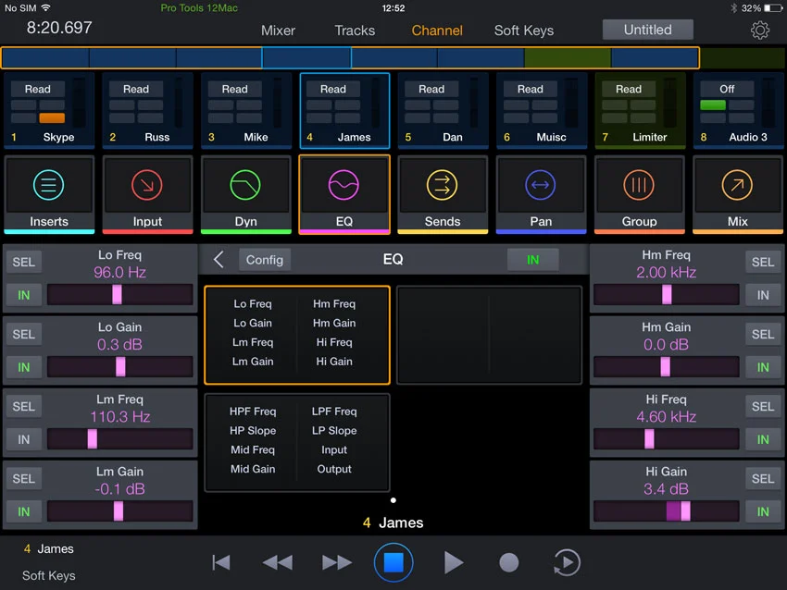The height and width of the screenshot is (590, 787).
Task: Toggle the EQ plugin IN bypass button
Action: point(532,260)
